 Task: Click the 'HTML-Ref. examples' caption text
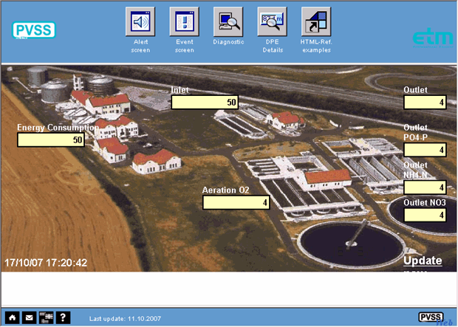tap(316, 46)
